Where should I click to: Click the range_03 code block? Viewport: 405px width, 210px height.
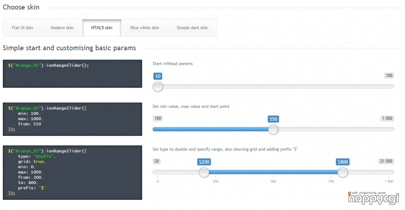(73, 173)
